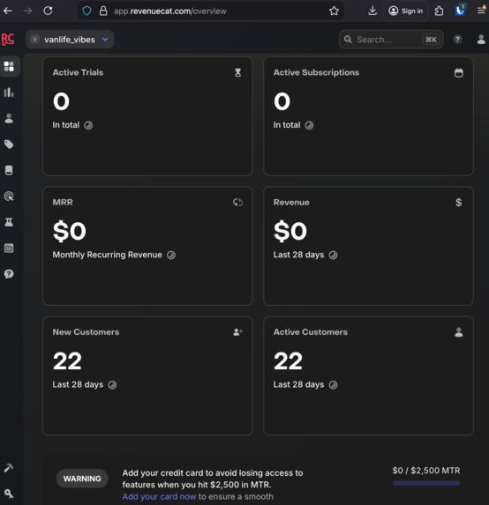
Task: Open the hammer tools icon in sidebar
Action: click(x=9, y=468)
